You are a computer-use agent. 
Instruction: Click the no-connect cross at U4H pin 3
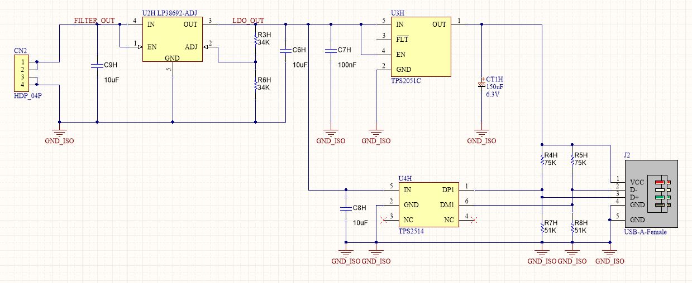[x=383, y=219]
